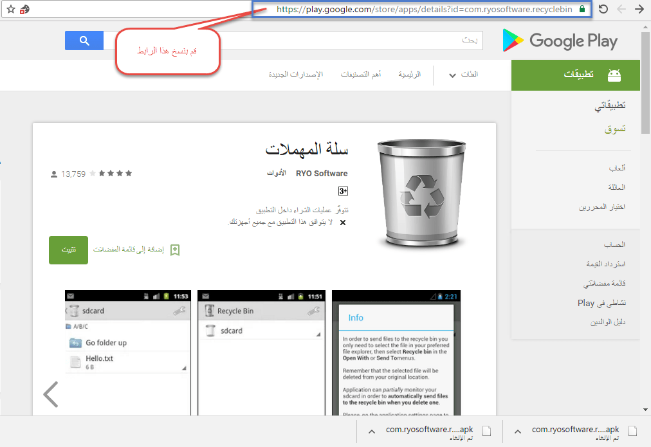The height and width of the screenshot is (447, 651).
Task: Open the RYO Software developer link
Action: 322,174
